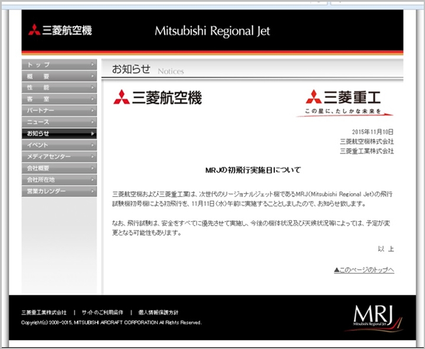Go to メディアセンター

coord(59,156)
